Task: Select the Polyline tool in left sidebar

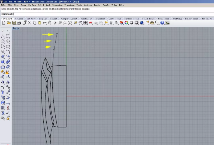Action: (3, 36)
